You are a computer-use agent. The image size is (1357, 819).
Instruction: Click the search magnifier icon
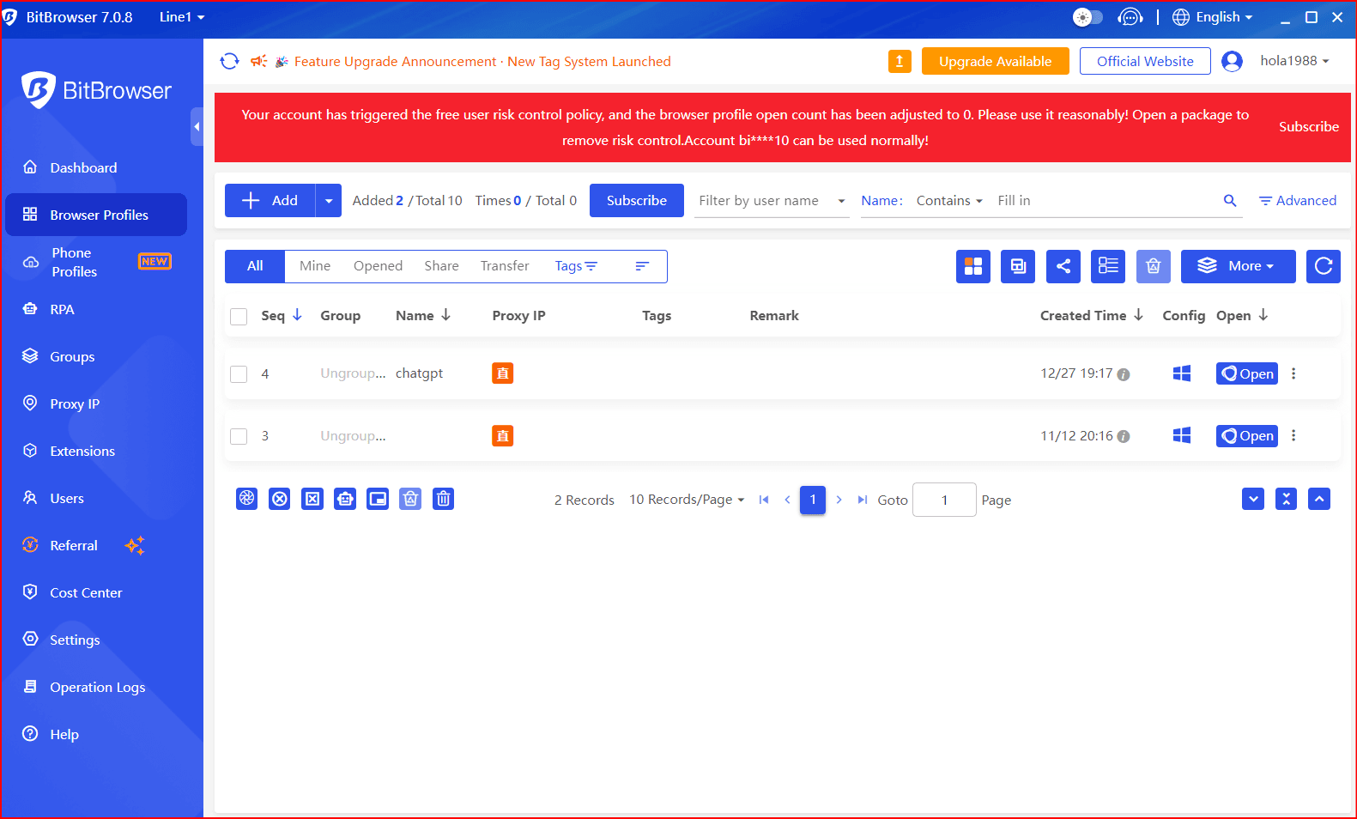1229,201
